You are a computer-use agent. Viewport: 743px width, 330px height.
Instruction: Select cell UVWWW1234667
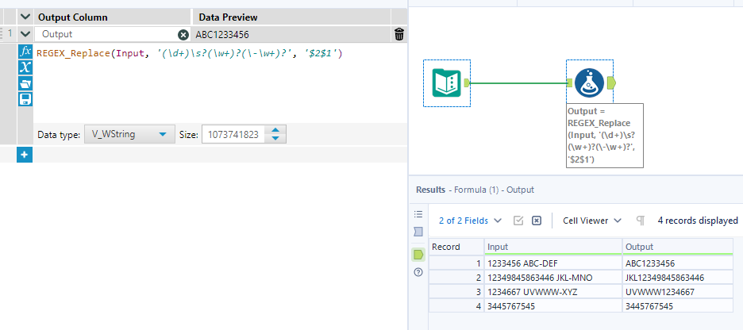pos(678,292)
